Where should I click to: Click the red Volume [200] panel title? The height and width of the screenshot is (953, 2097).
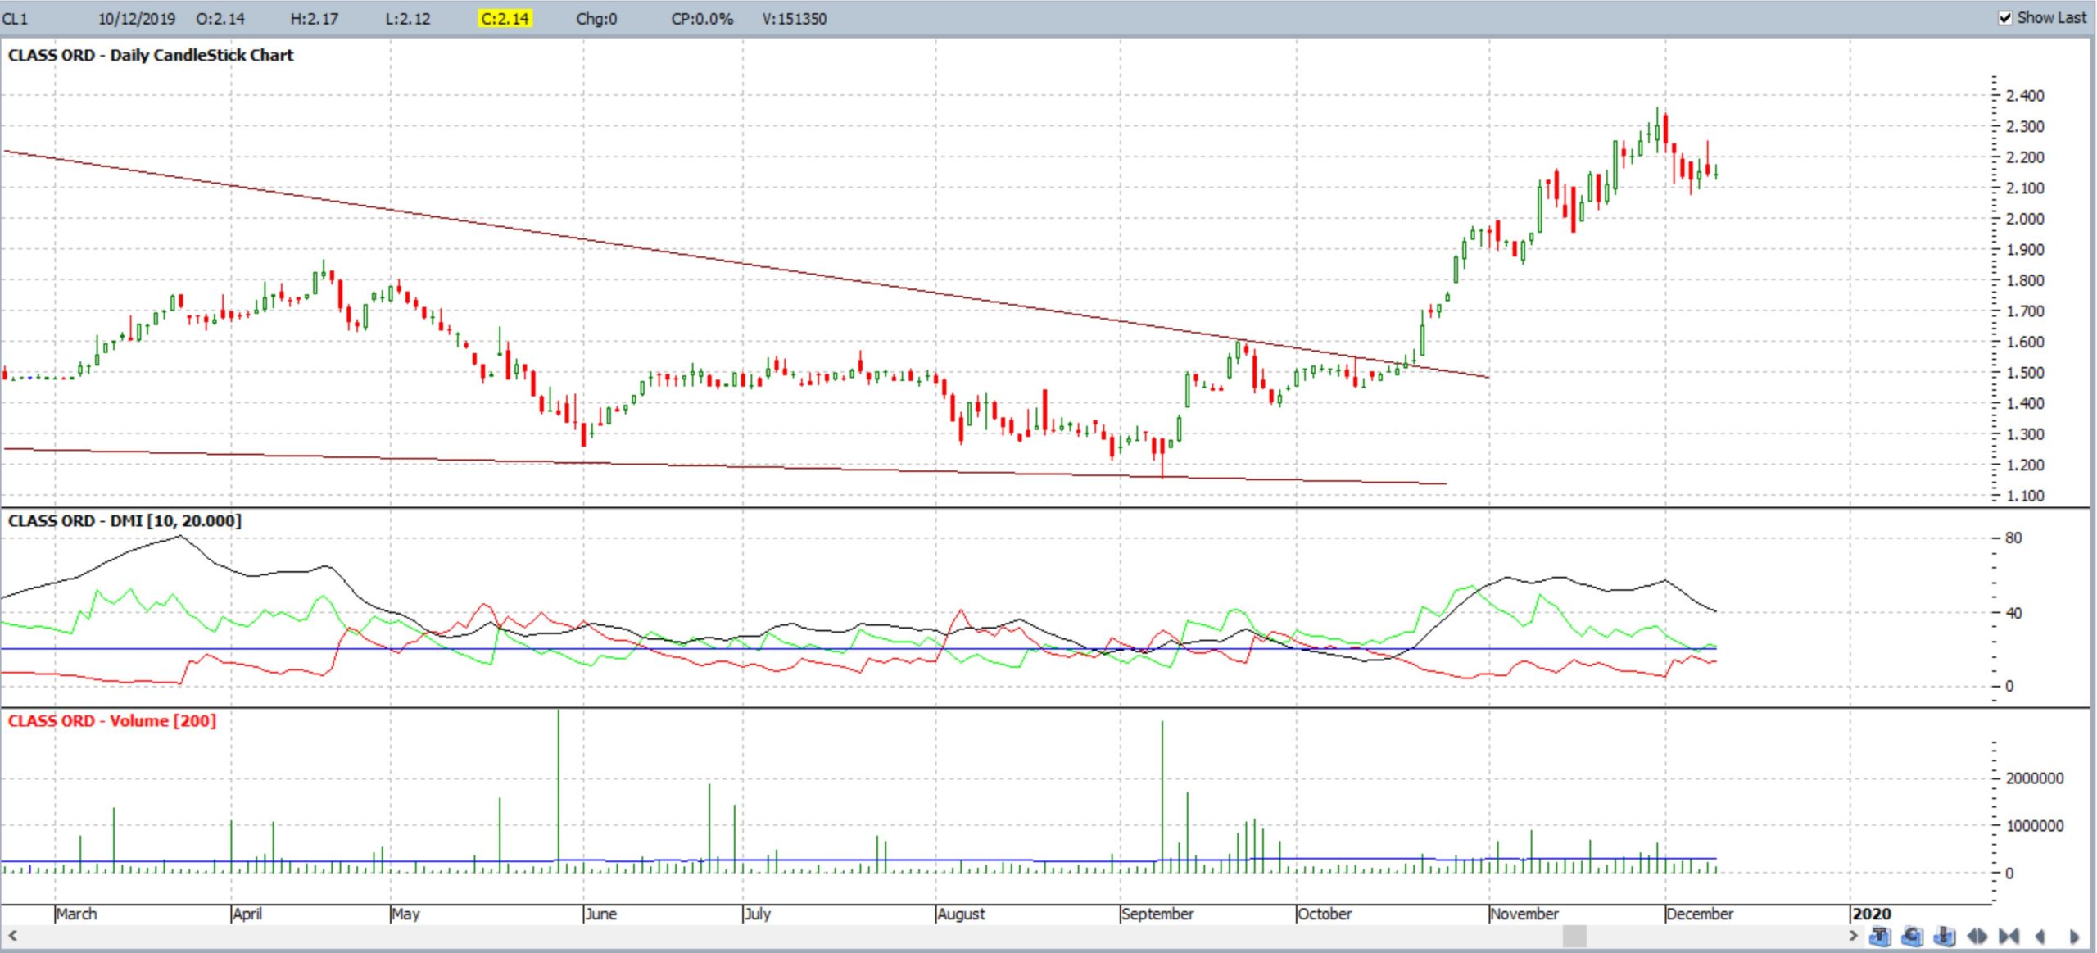(x=111, y=720)
